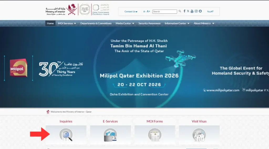Image resolution: width=269 pixels, height=149 pixels.
Task: Open the X (Twitter) icon
Action: (188, 11)
